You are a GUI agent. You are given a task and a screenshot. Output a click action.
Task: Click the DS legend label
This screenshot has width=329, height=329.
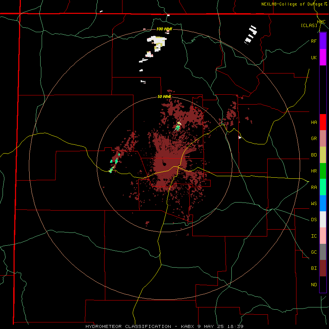[314, 220]
